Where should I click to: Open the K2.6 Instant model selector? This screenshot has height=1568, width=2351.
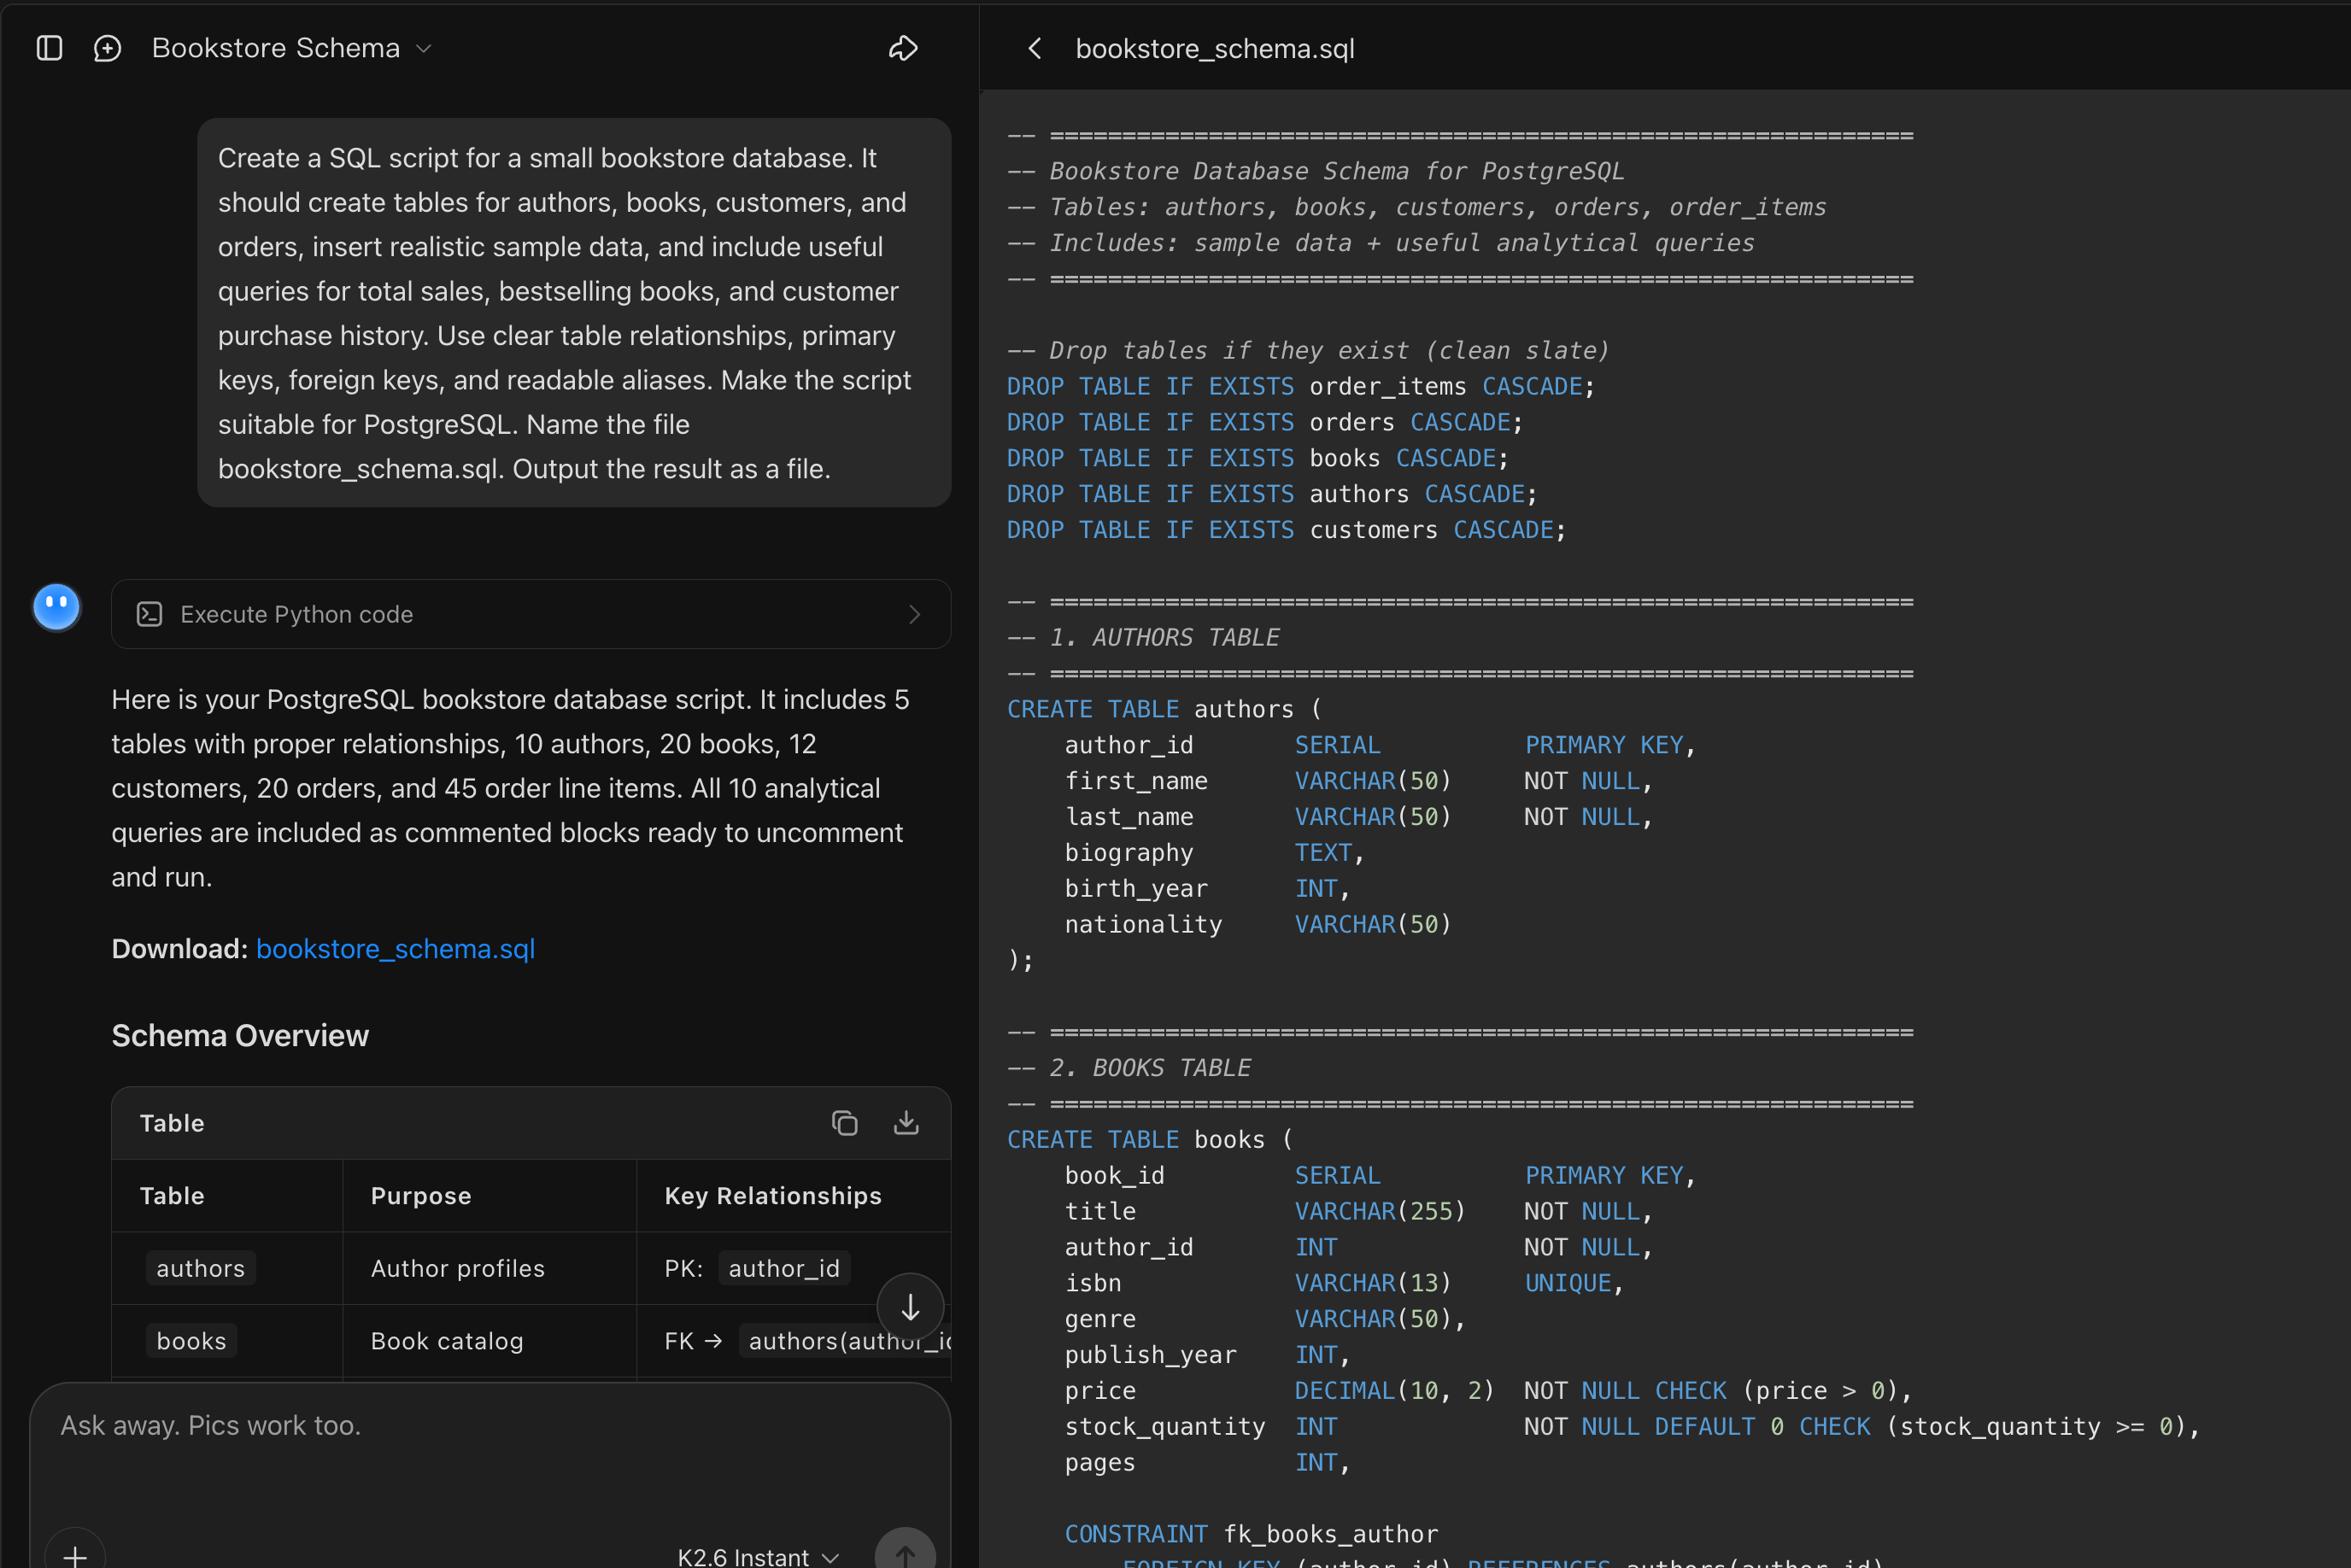pos(758,1556)
